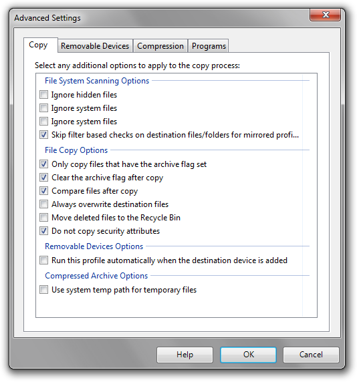Switch to the Removable Devices tab
This screenshot has width=357, height=382.
(95, 46)
